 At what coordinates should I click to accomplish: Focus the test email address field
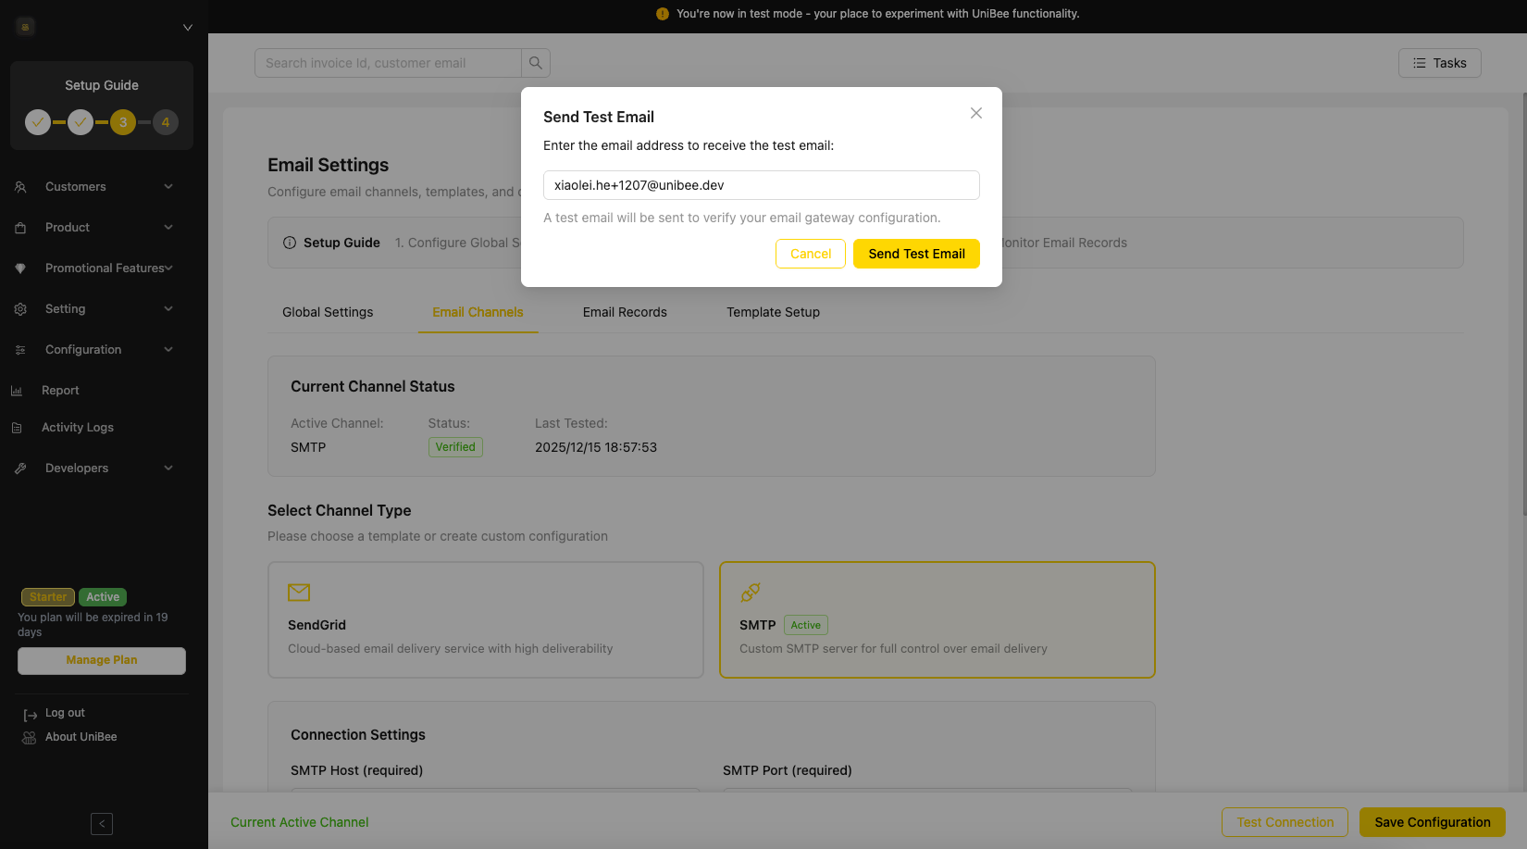[x=761, y=185]
